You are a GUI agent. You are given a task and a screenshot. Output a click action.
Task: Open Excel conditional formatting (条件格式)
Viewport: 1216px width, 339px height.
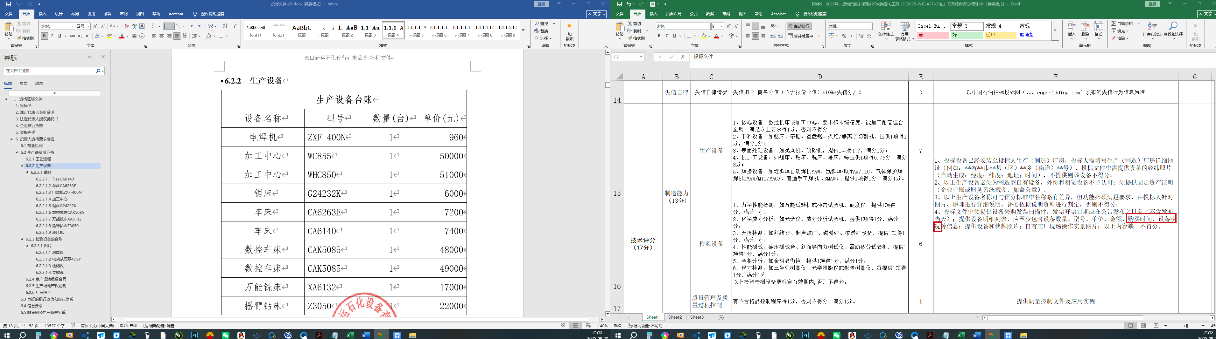tap(886, 31)
